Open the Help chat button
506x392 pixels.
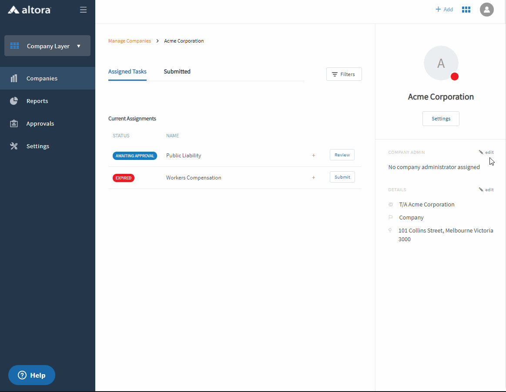click(x=32, y=375)
